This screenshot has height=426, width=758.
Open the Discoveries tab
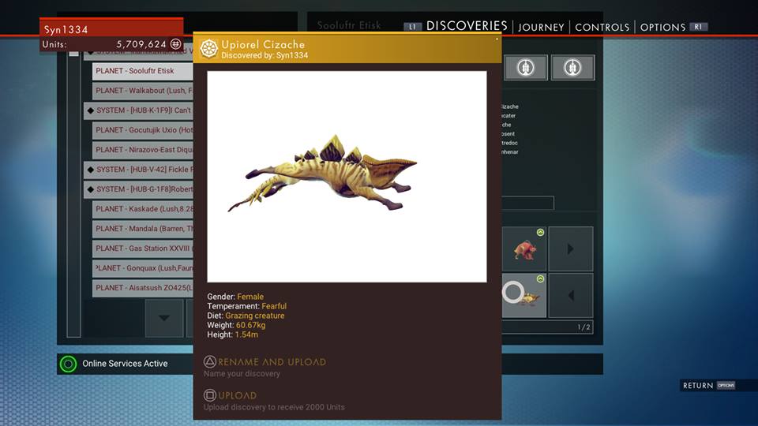tap(467, 26)
